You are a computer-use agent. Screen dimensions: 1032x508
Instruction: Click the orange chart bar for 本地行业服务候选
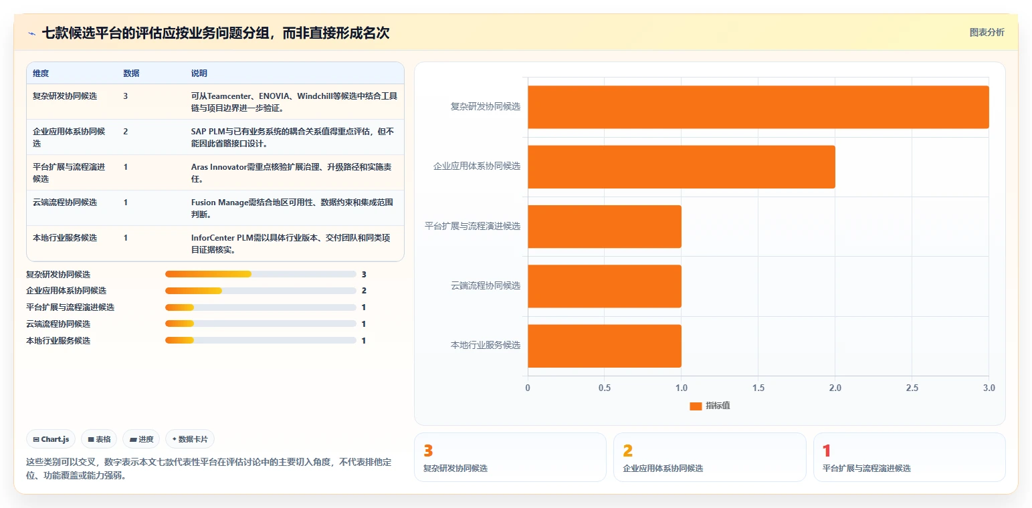click(605, 346)
